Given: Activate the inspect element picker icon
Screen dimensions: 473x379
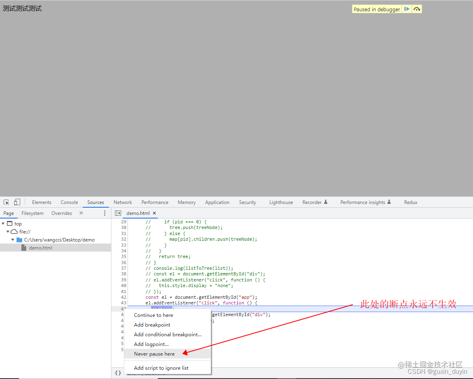Looking at the screenshot, I should coord(6,202).
